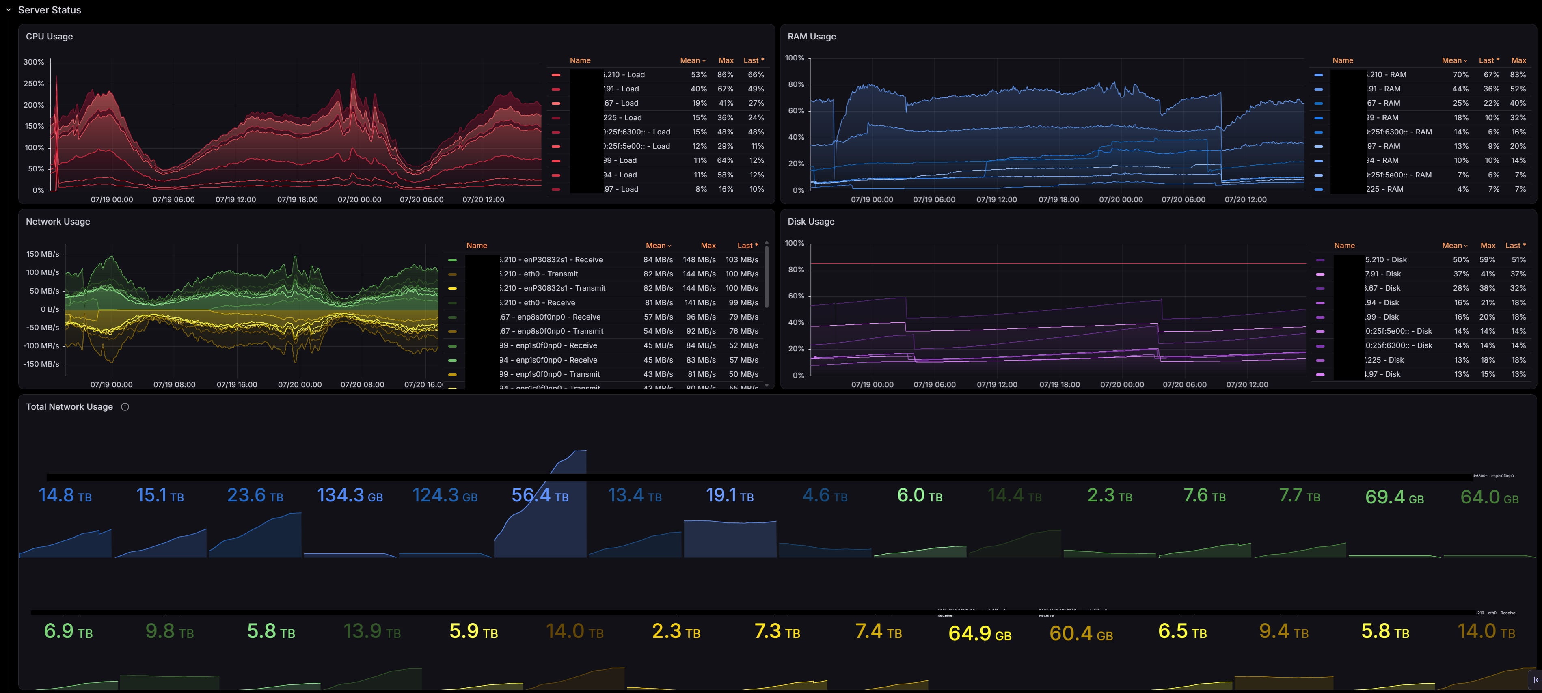Toggle the 0:25f:6300:: - Load series
The width and height of the screenshot is (1542, 693).
(637, 132)
